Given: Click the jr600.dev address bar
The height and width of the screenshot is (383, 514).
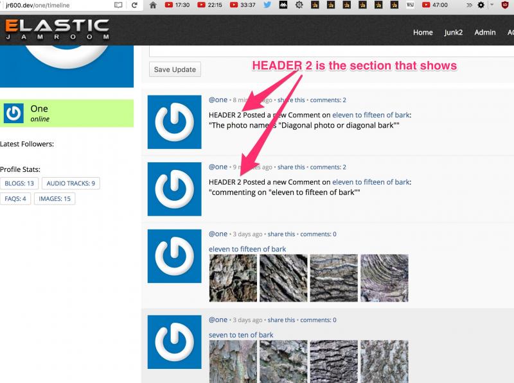Looking at the screenshot, I should click(59, 5).
